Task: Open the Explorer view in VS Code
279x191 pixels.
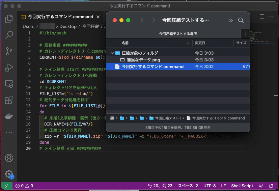Action: 9,19
